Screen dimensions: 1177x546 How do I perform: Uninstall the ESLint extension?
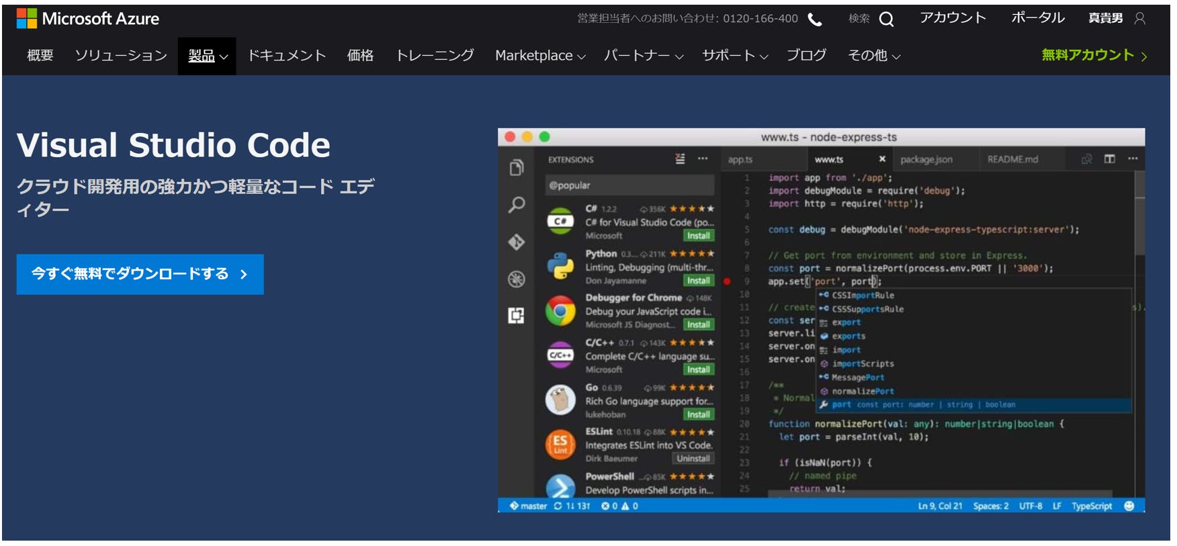[693, 459]
